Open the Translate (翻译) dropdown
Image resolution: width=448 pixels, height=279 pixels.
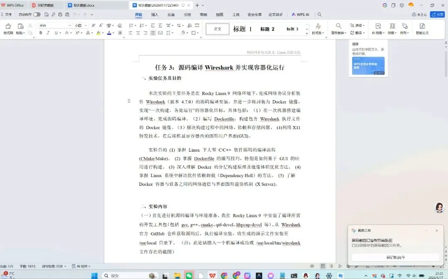coord(358,33)
